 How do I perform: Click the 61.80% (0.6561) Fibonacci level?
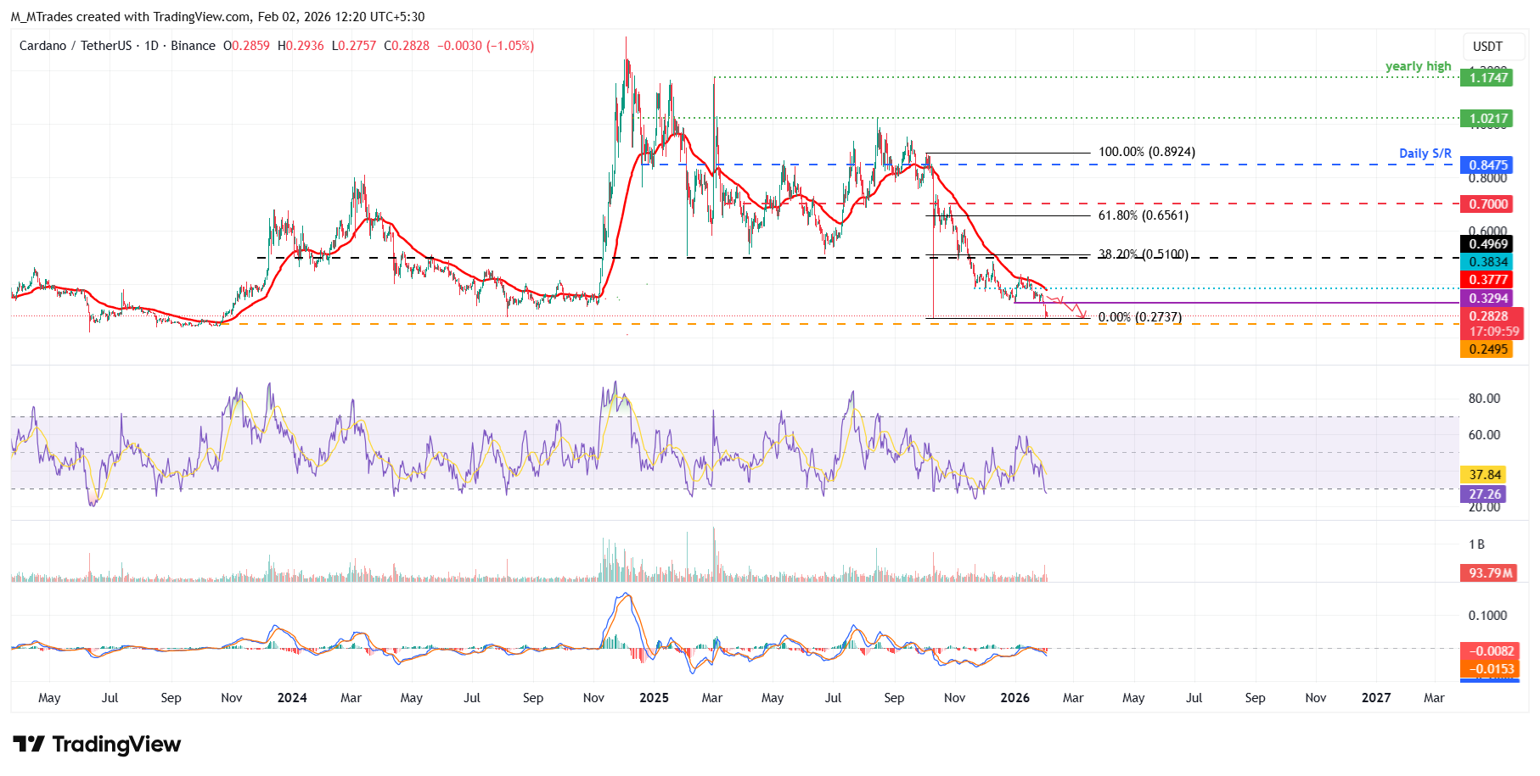[x=1144, y=216]
